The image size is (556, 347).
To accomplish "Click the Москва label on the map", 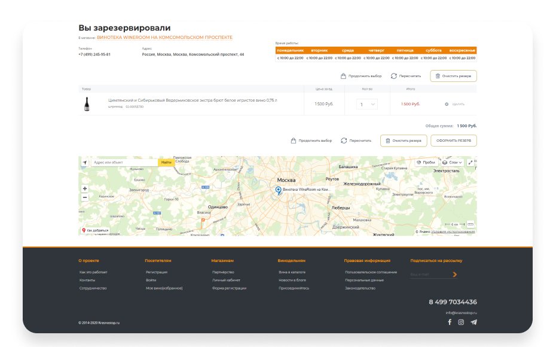I will coord(286,180).
